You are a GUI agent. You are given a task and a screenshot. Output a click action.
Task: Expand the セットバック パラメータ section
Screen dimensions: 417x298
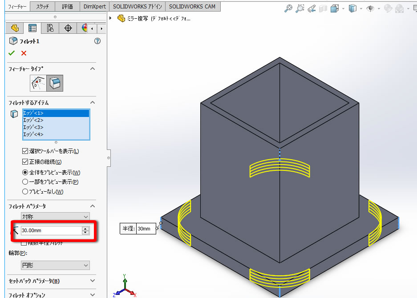pos(93,281)
